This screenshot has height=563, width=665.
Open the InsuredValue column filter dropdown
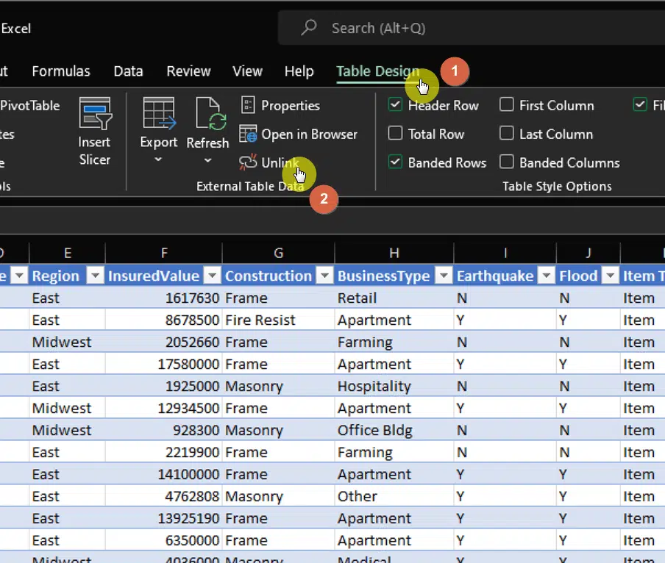213,276
